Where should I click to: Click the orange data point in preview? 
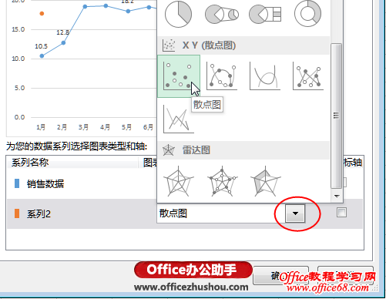(42, 13)
